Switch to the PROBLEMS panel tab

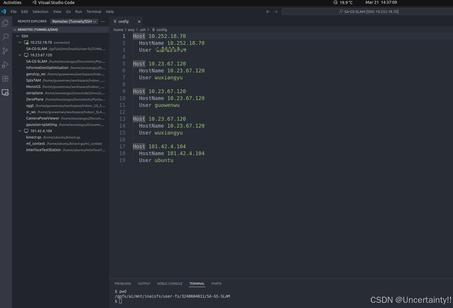tap(123, 283)
